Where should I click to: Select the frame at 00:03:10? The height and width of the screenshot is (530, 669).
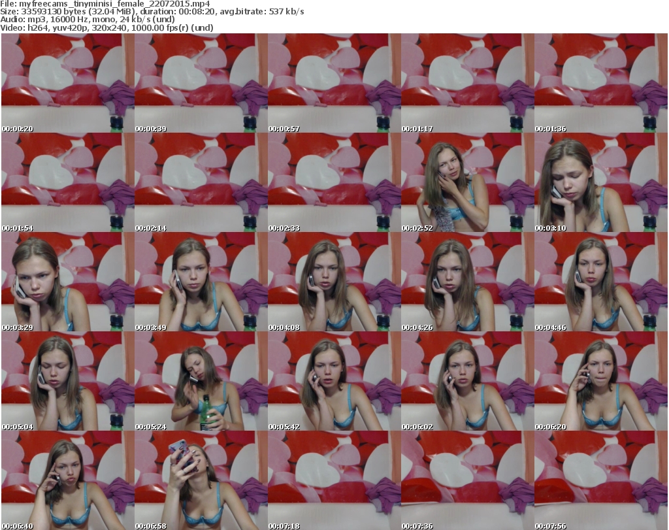[601, 182]
